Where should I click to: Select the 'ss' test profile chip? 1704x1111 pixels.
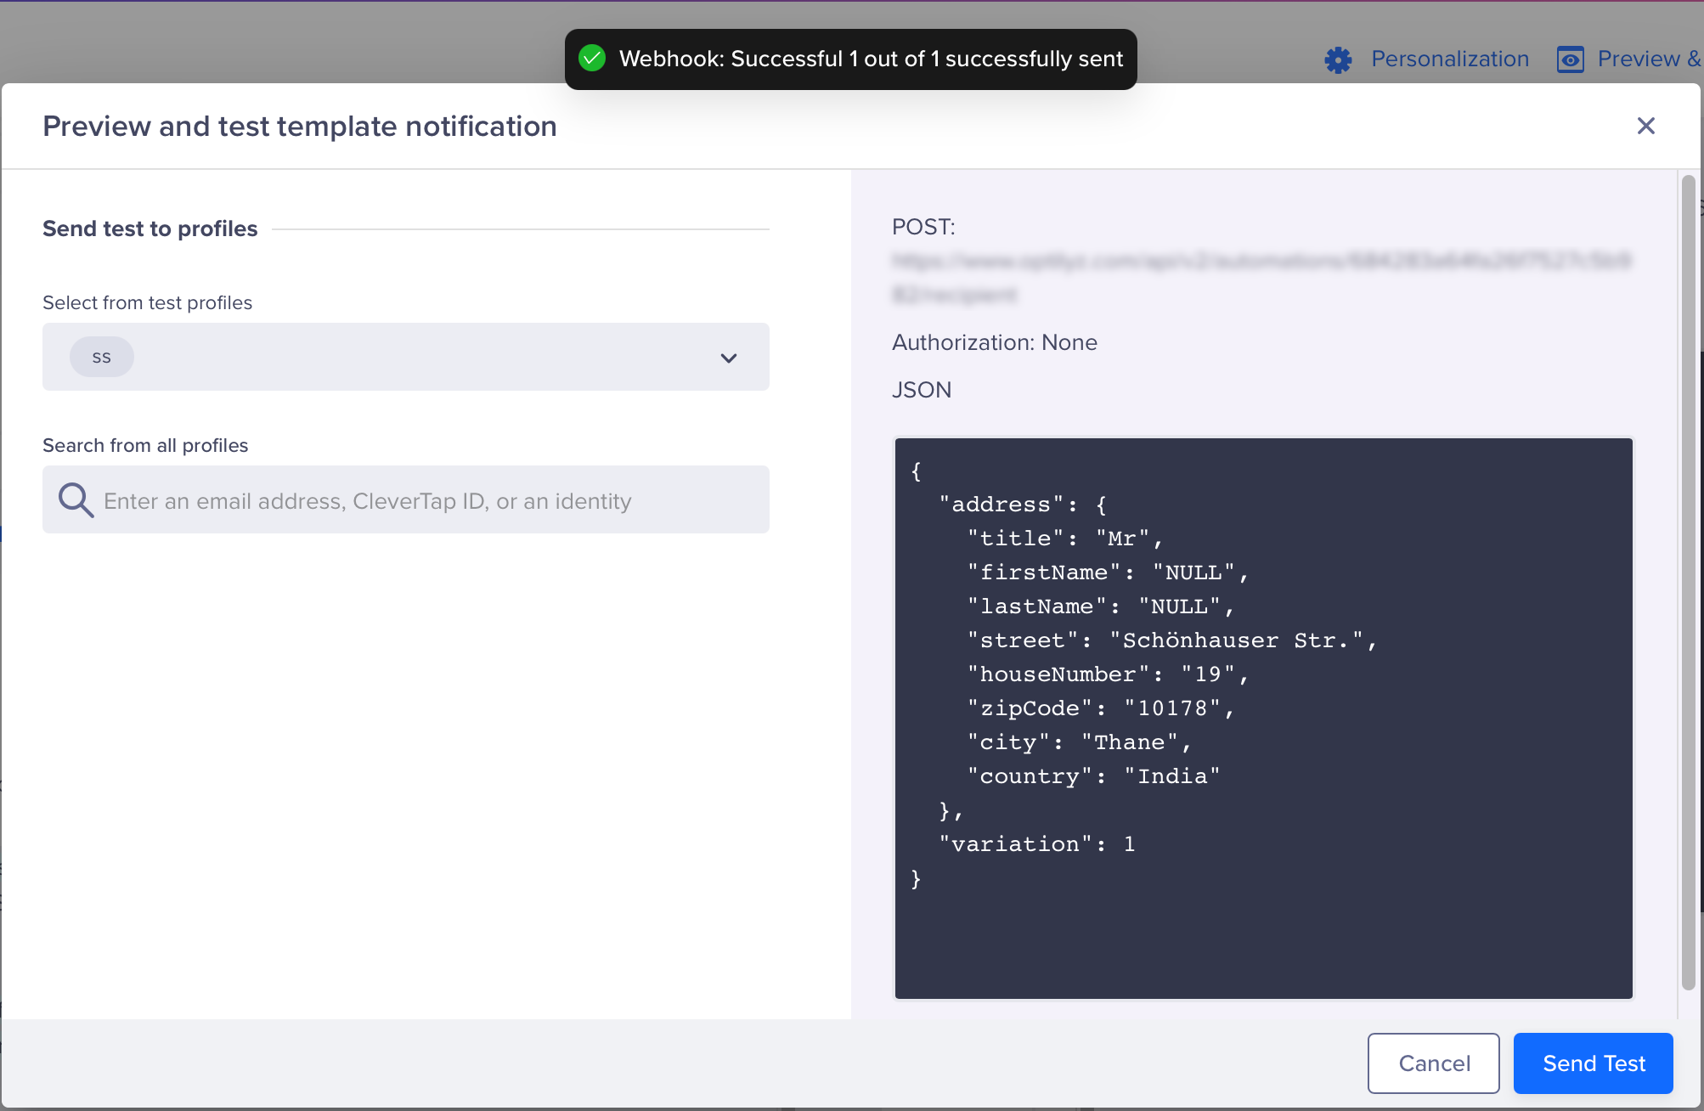tap(101, 357)
